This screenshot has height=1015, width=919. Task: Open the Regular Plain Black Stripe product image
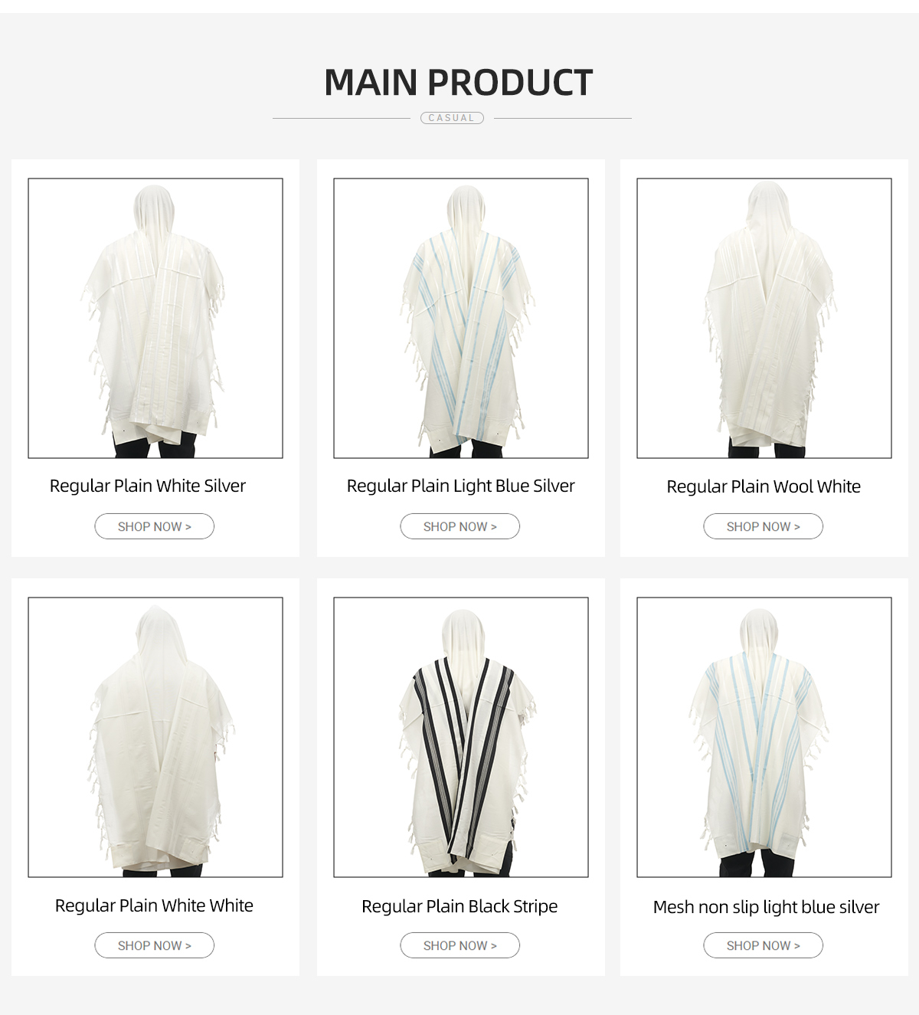[x=461, y=737]
